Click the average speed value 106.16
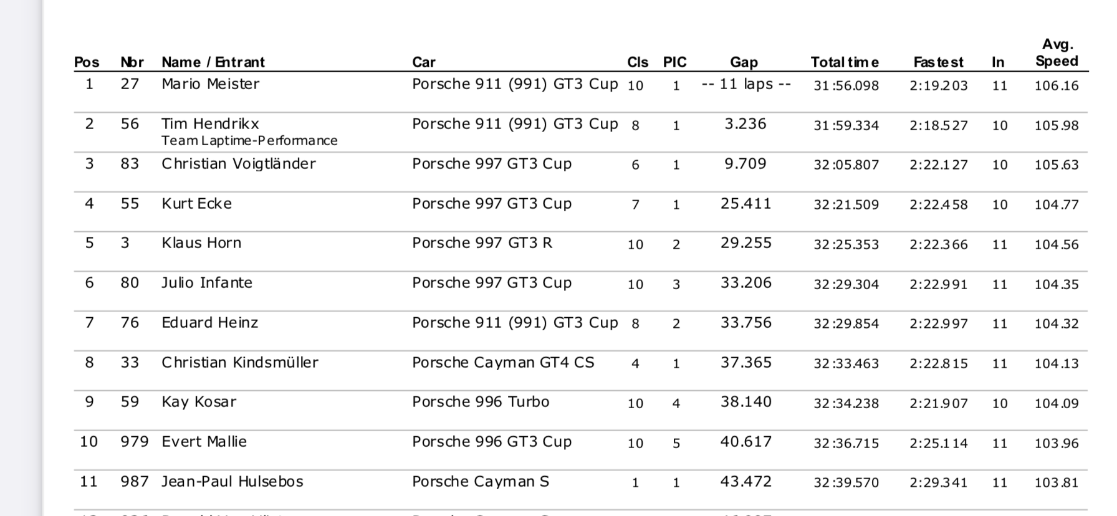 (1056, 85)
